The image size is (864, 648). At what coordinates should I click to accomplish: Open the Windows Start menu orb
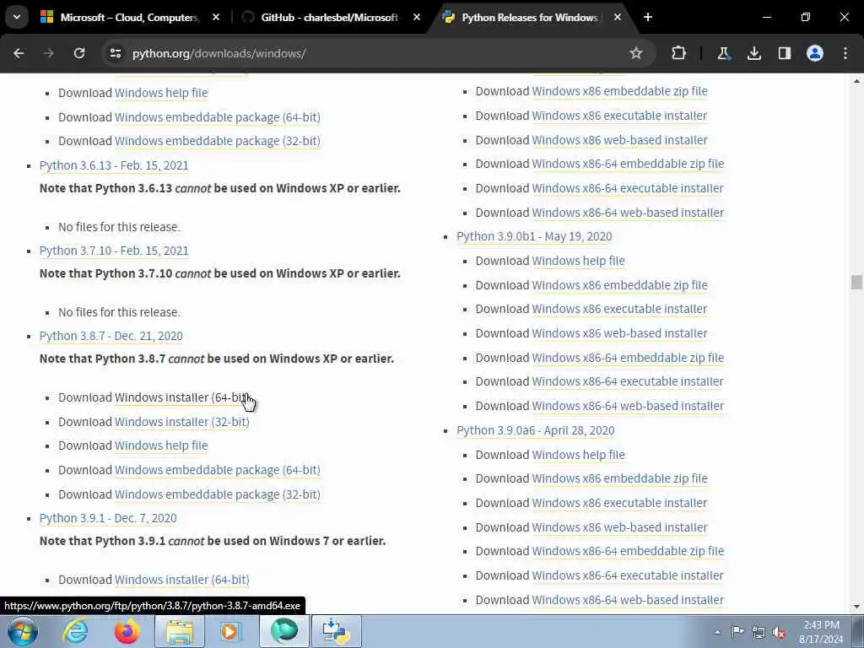[x=23, y=631]
